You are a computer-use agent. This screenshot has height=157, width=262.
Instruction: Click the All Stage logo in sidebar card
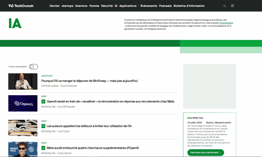195,118
